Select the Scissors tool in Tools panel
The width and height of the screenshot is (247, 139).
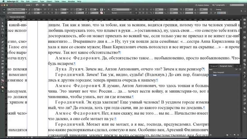tap(3, 54)
